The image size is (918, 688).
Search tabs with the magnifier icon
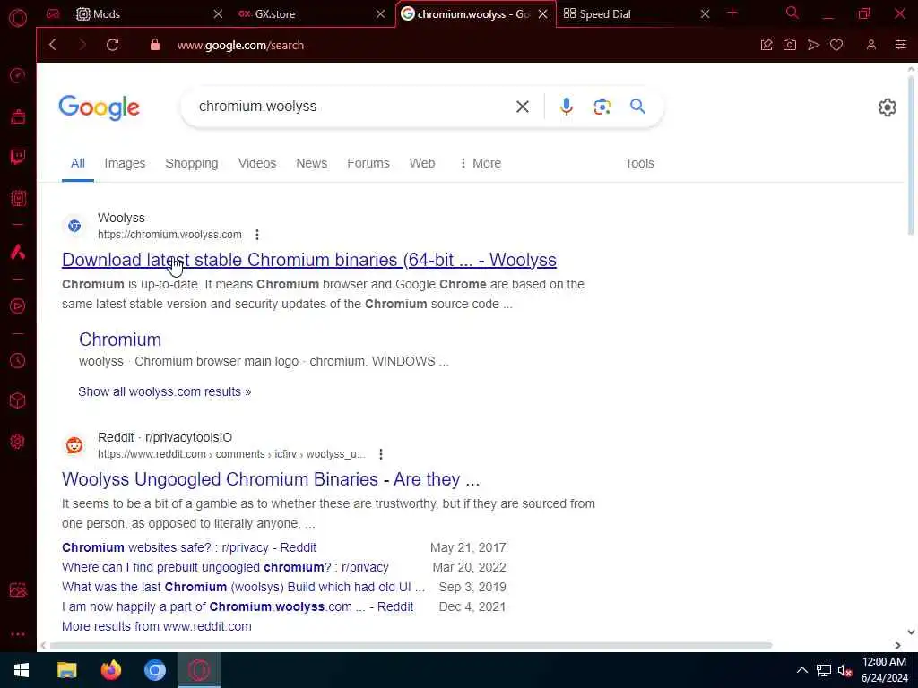[x=792, y=13]
